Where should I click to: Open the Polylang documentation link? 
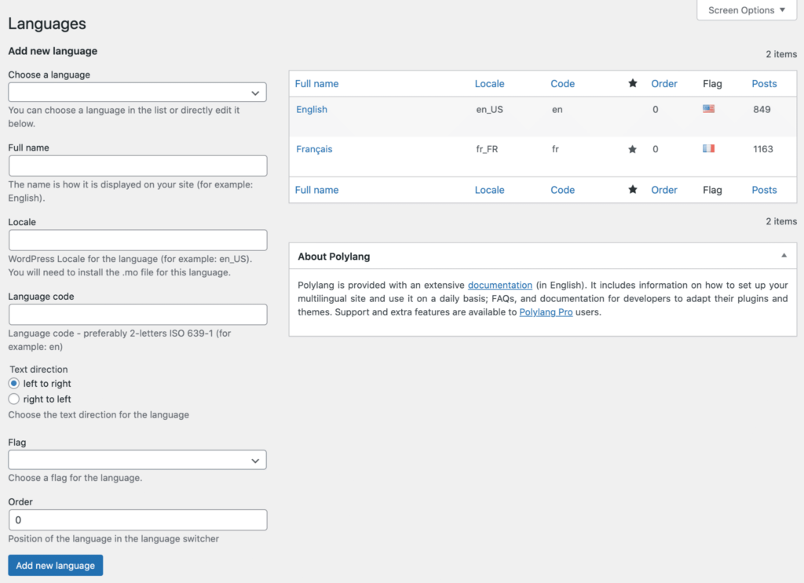[x=500, y=285]
